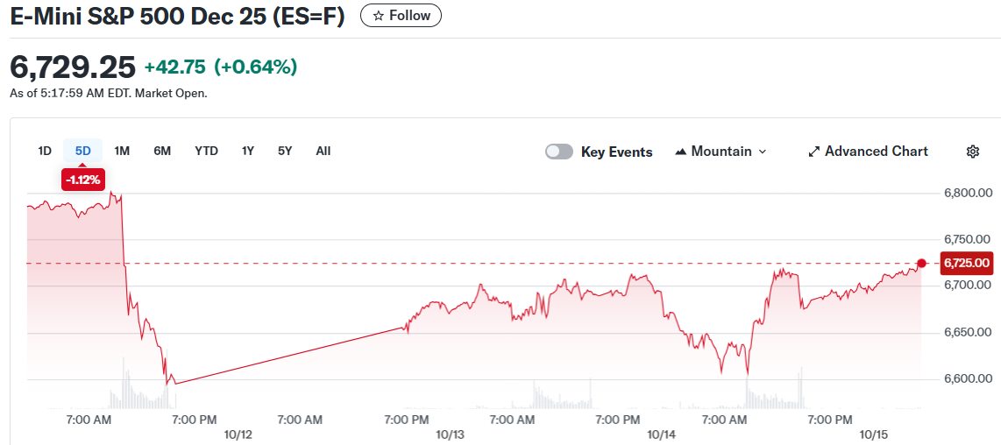Show the All time range
Viewport: 1001px width, 445px height.
point(323,151)
